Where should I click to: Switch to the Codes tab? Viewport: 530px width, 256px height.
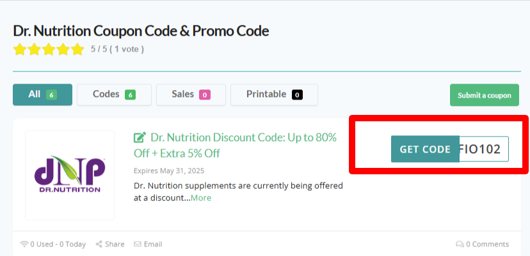click(114, 94)
